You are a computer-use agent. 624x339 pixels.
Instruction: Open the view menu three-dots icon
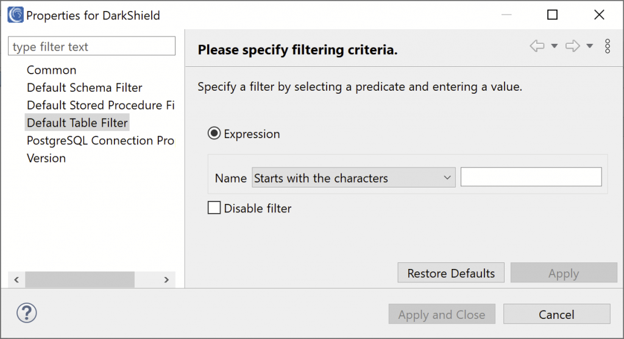(608, 46)
